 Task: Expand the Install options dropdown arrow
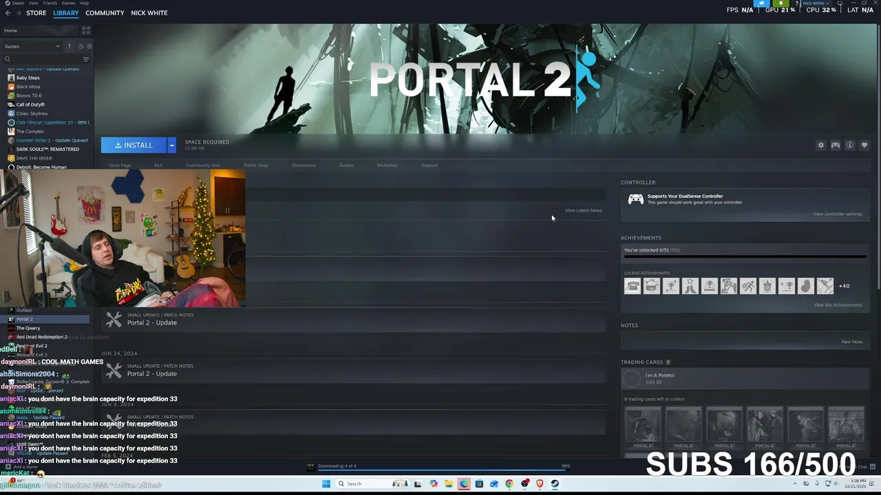pyautogui.click(x=171, y=145)
